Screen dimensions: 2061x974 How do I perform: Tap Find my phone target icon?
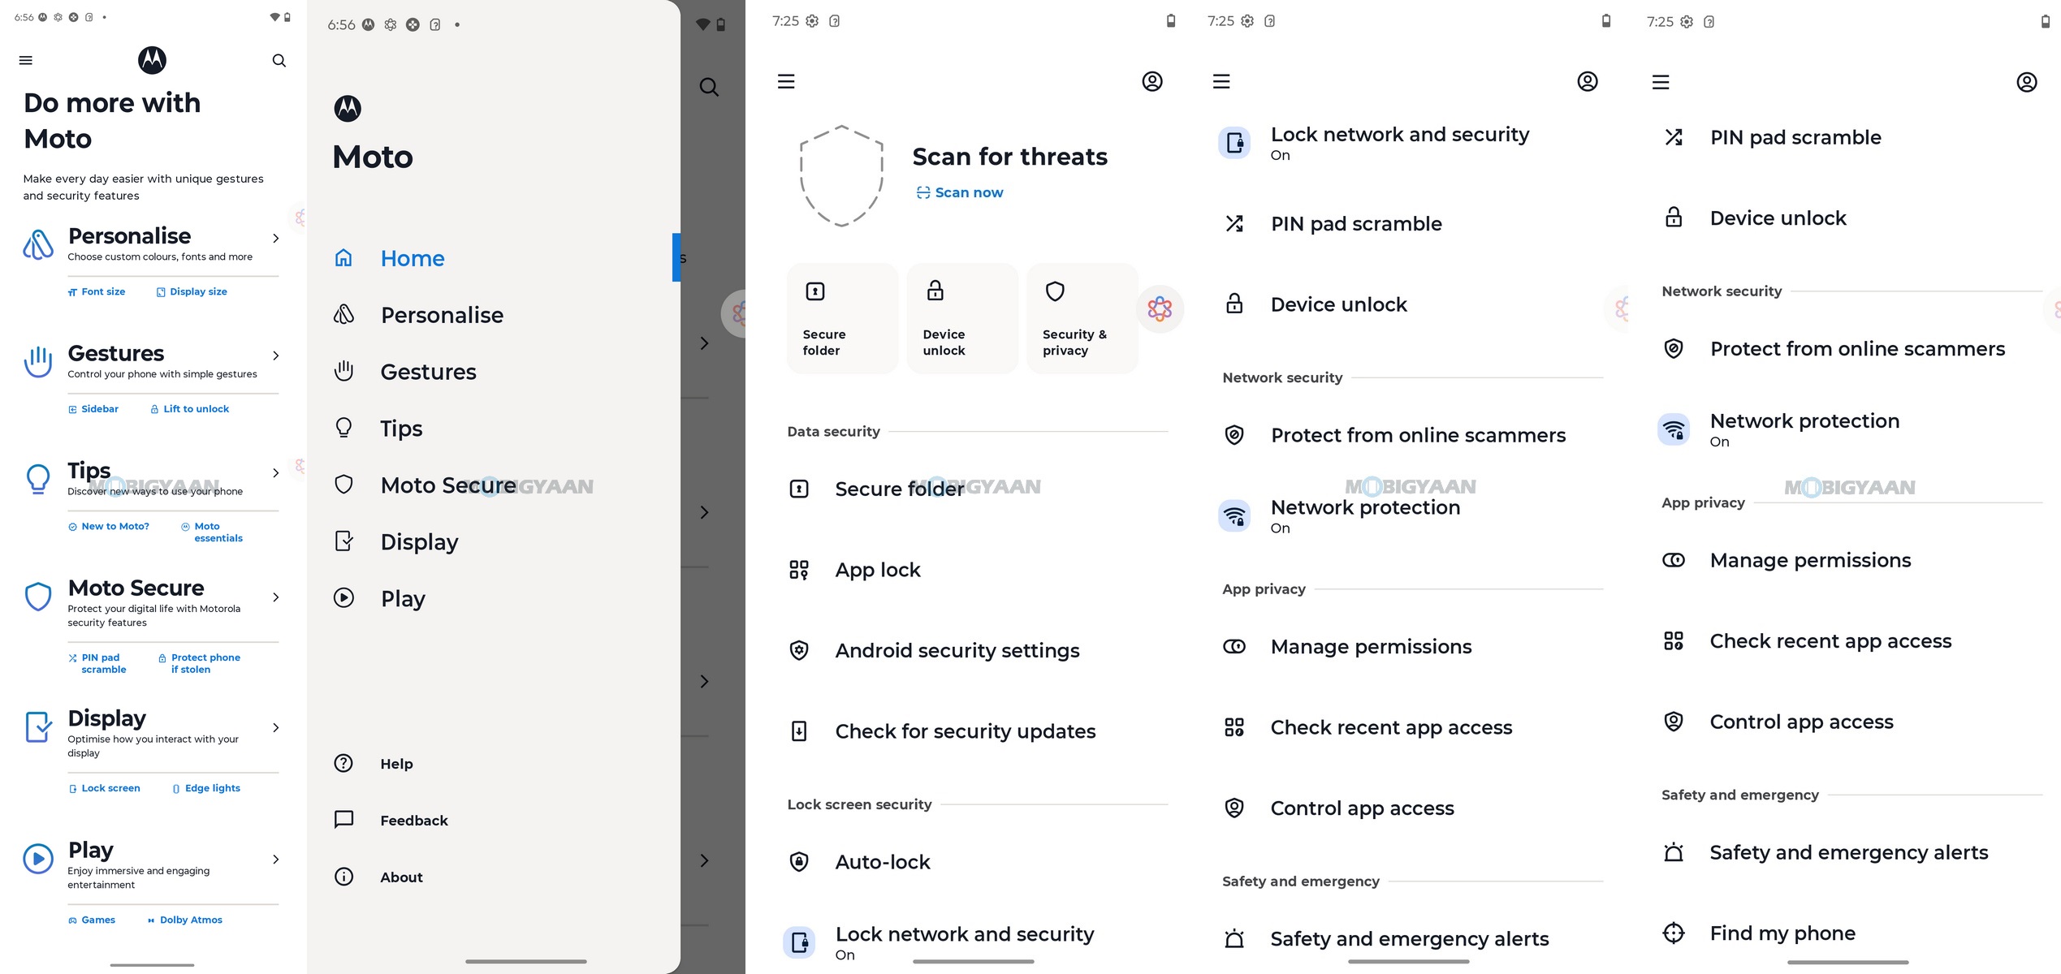point(1674,933)
